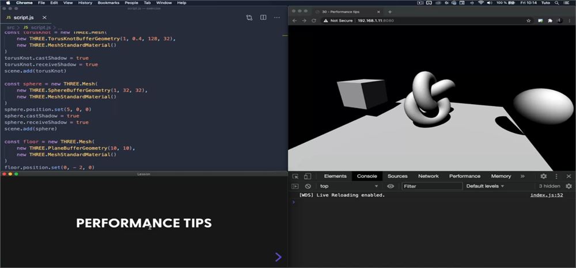Open the Network tab
This screenshot has height=268, width=576.
429,177
